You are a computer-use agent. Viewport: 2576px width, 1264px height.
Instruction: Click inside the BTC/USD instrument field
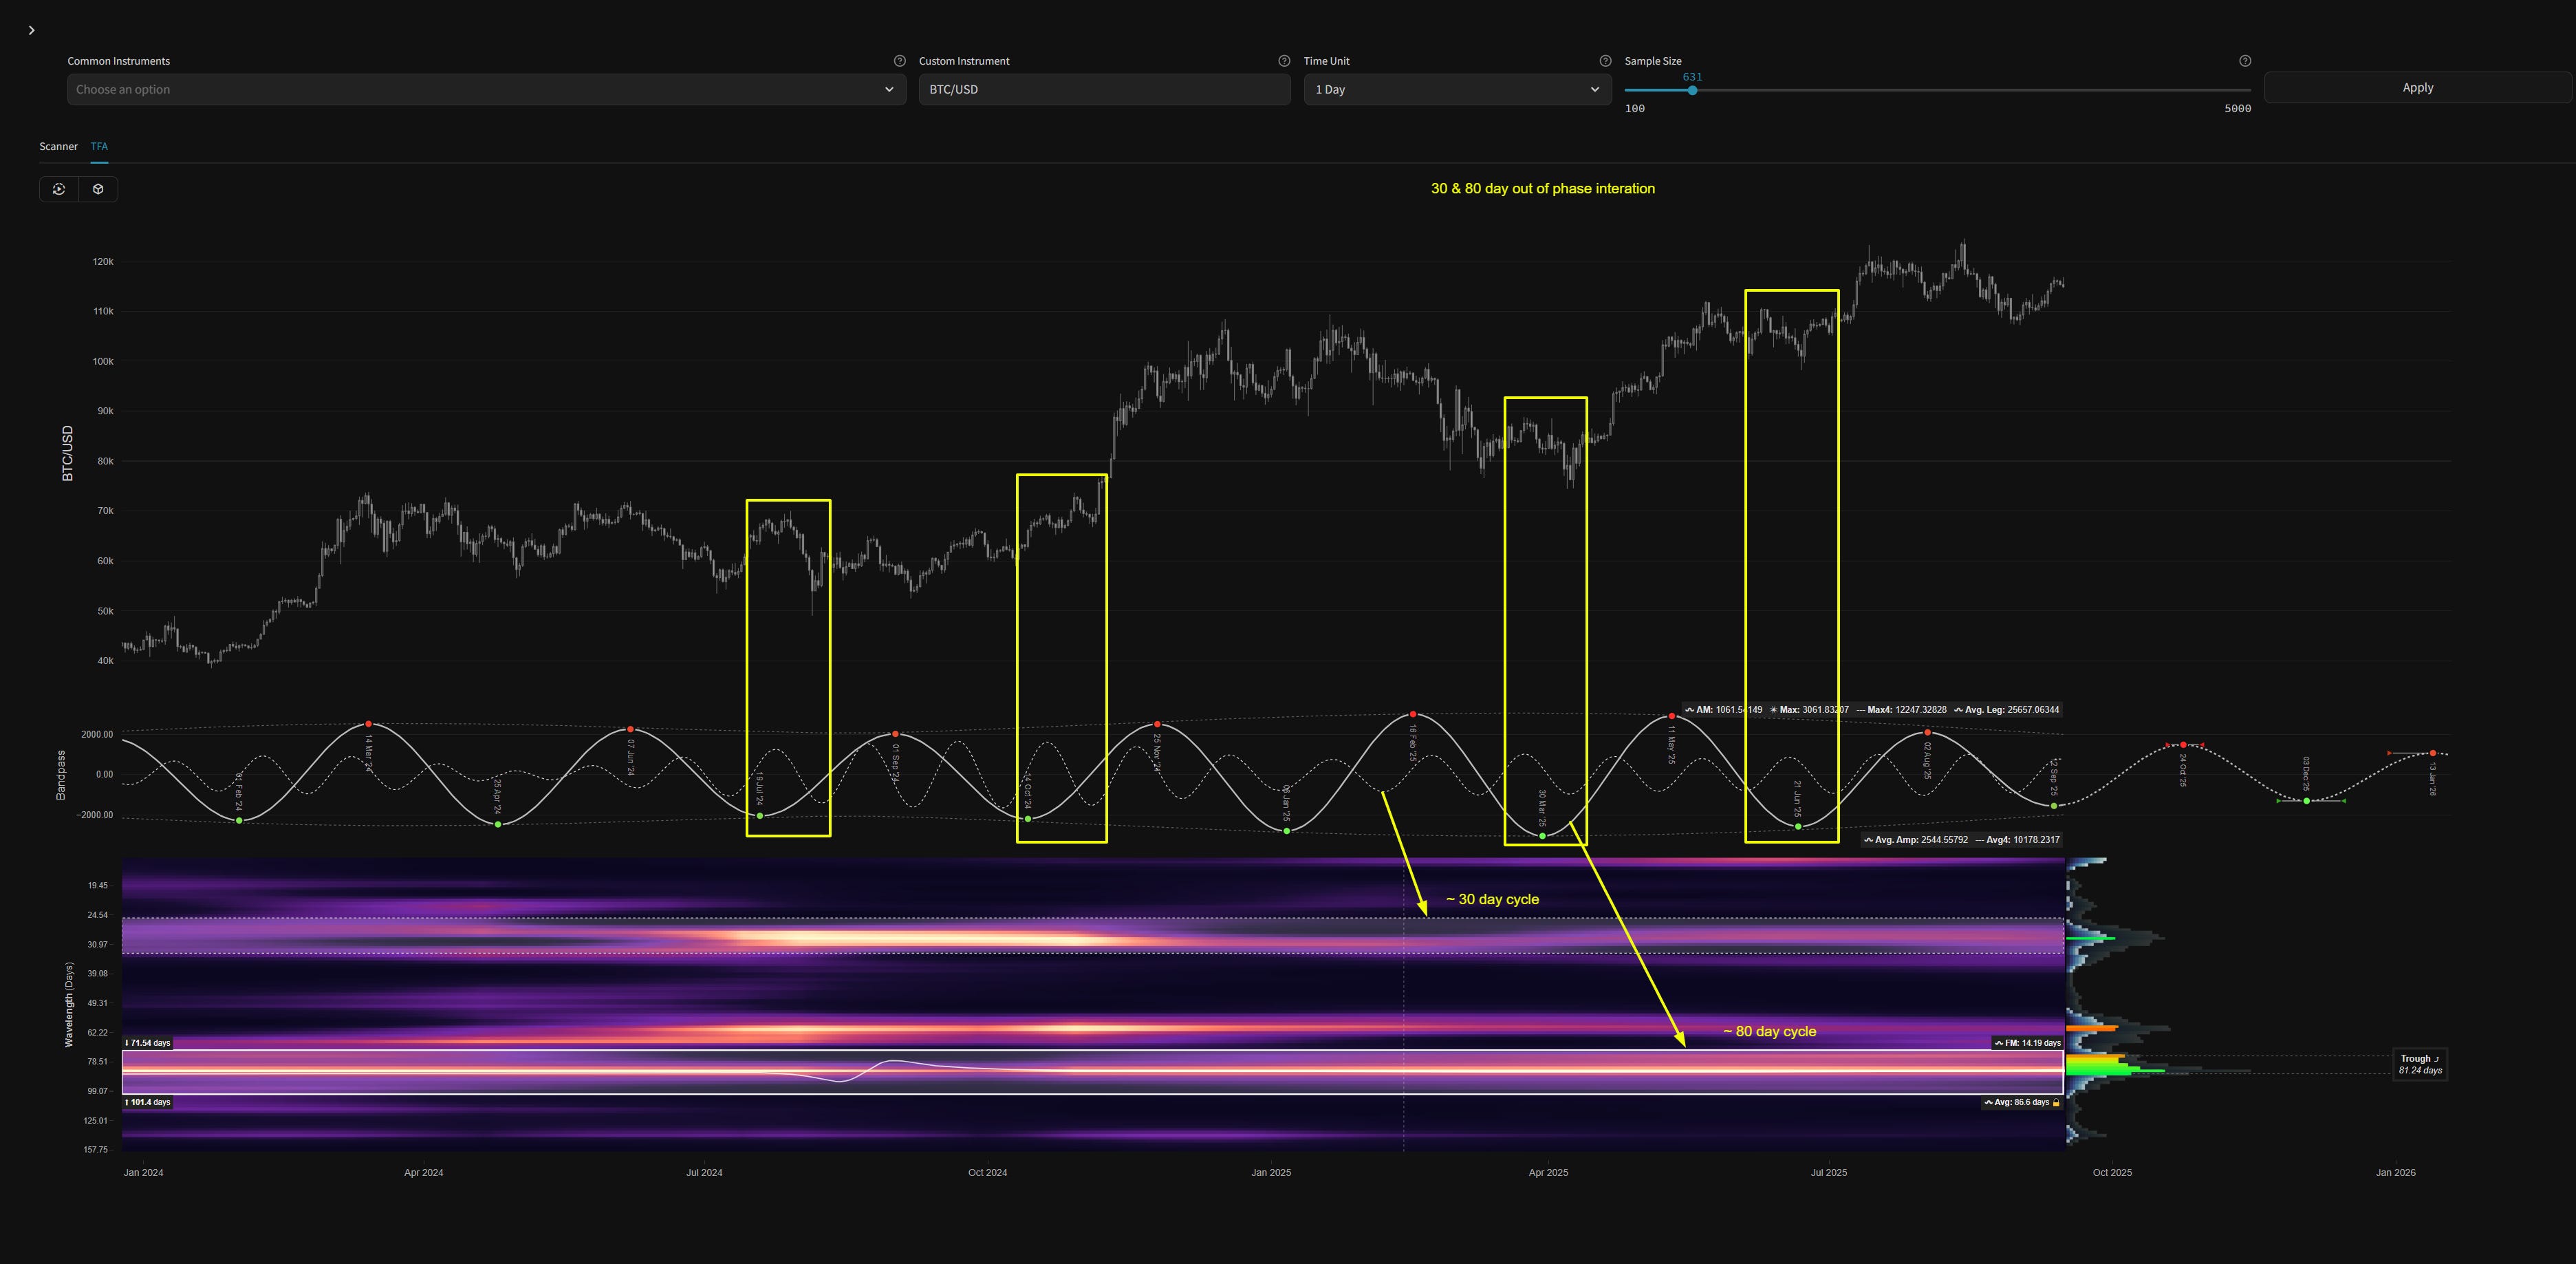click(1104, 89)
